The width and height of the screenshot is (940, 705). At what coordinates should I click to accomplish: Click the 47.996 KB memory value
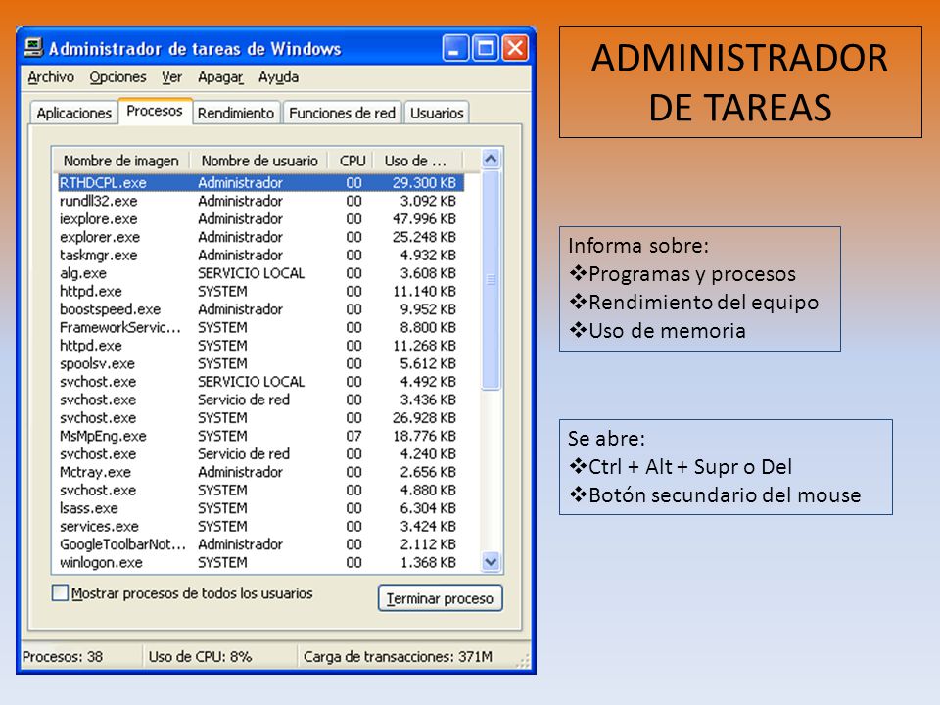(424, 218)
